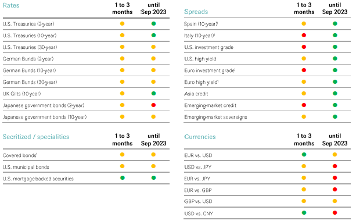Screen dimensions: 356x224
Task: Click the USD vs. JPY row label
Action: tap(198, 167)
